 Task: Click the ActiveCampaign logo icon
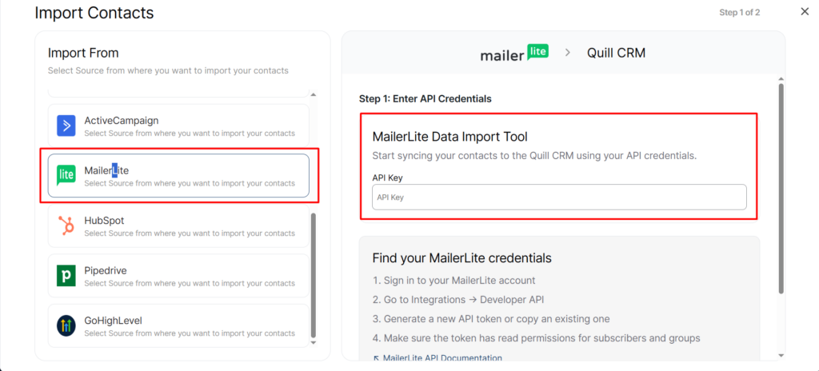click(x=66, y=126)
